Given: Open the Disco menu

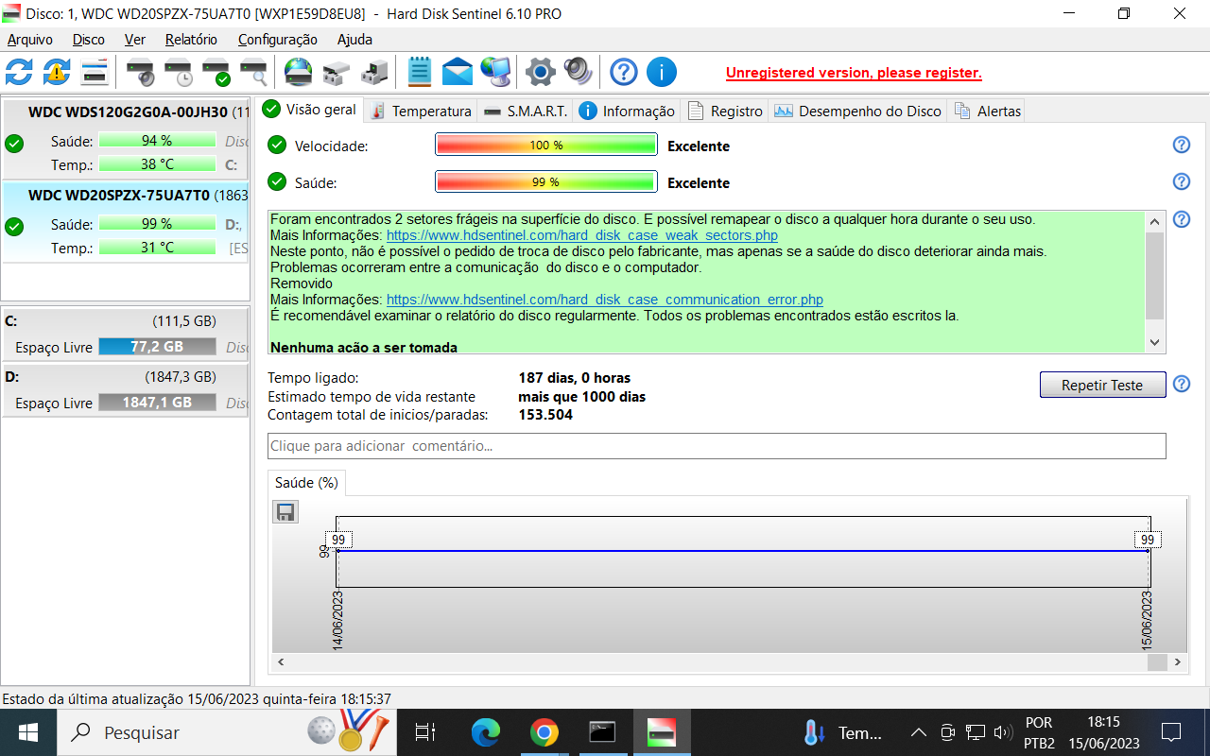Looking at the screenshot, I should point(89,40).
